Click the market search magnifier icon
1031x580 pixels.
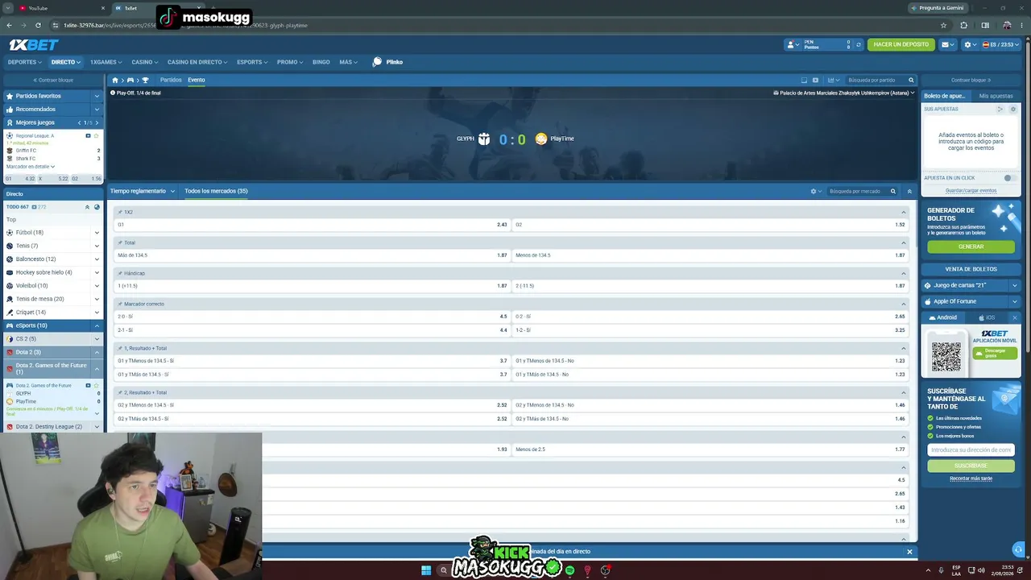tap(892, 192)
